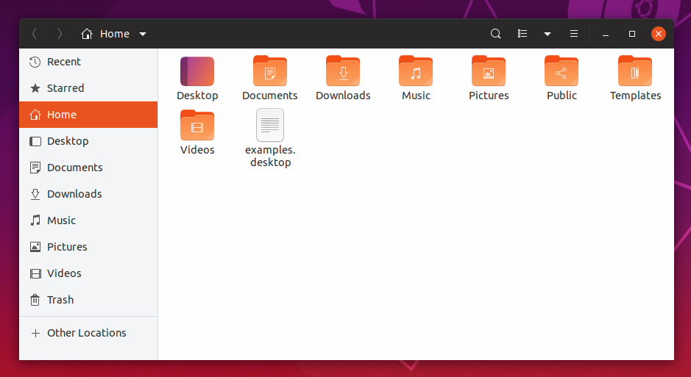Show Starred files in the sidebar
This screenshot has width=691, height=377.
pos(65,88)
